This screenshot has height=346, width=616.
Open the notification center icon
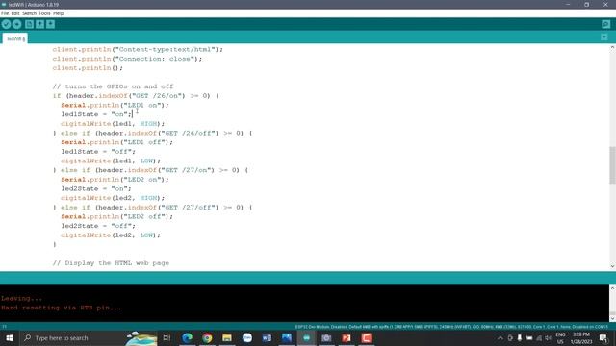pyautogui.click(x=603, y=338)
